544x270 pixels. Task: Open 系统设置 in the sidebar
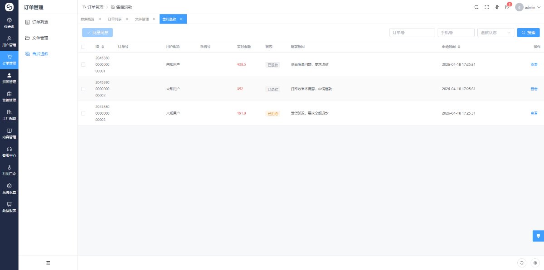click(9, 188)
